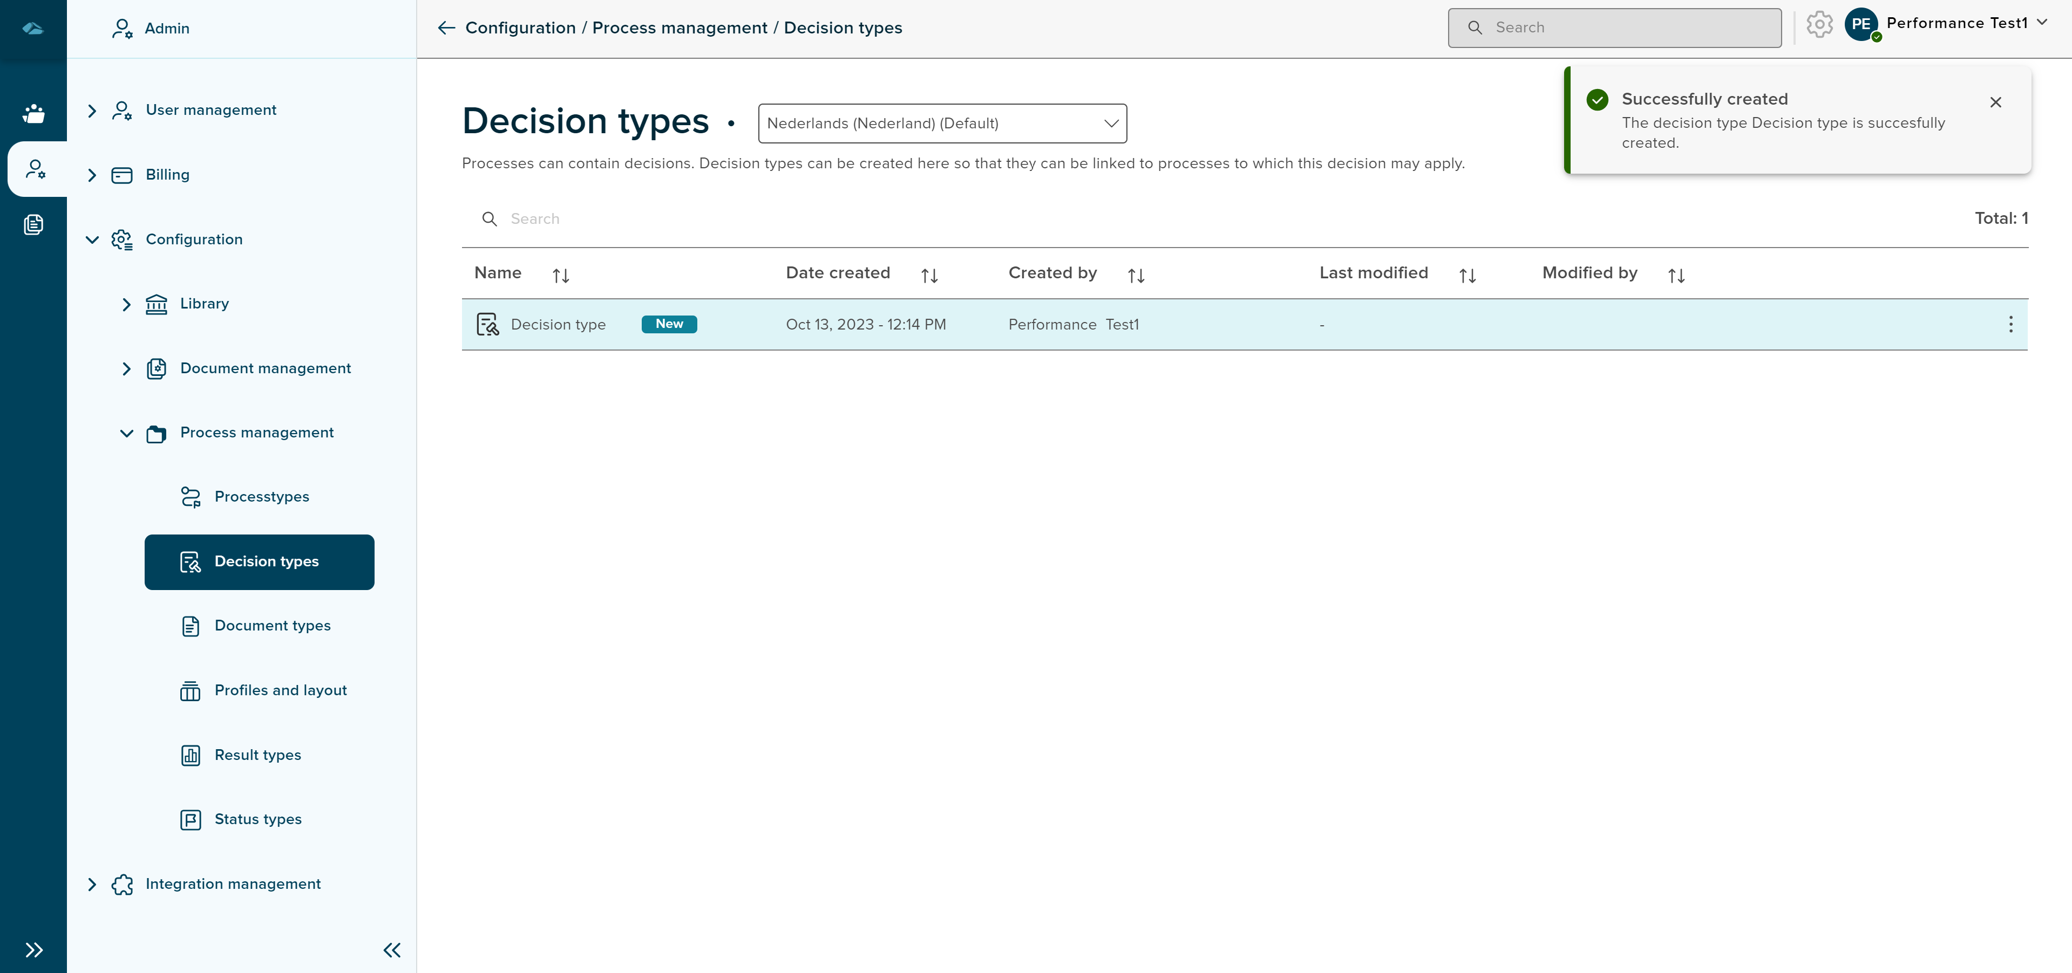
Task: Dismiss the Successfully created notification
Action: tap(1995, 102)
